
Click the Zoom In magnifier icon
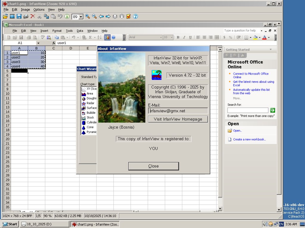tap(88, 17)
